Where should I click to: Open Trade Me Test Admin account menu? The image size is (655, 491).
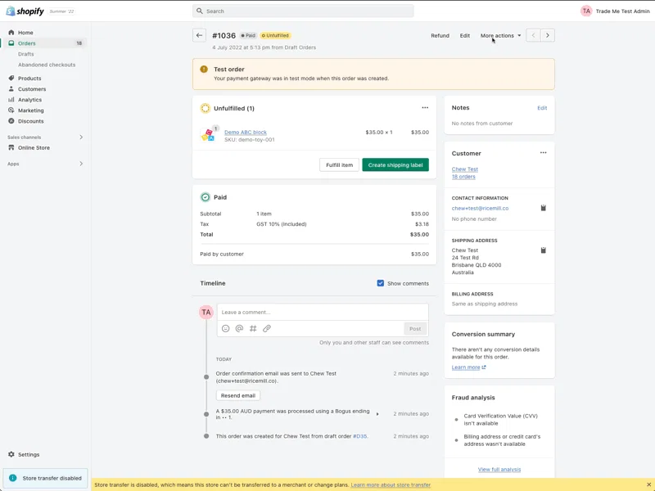point(622,11)
